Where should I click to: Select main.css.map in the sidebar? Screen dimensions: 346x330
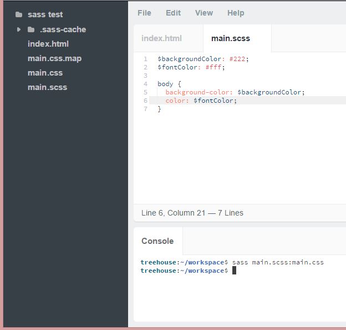coord(54,58)
